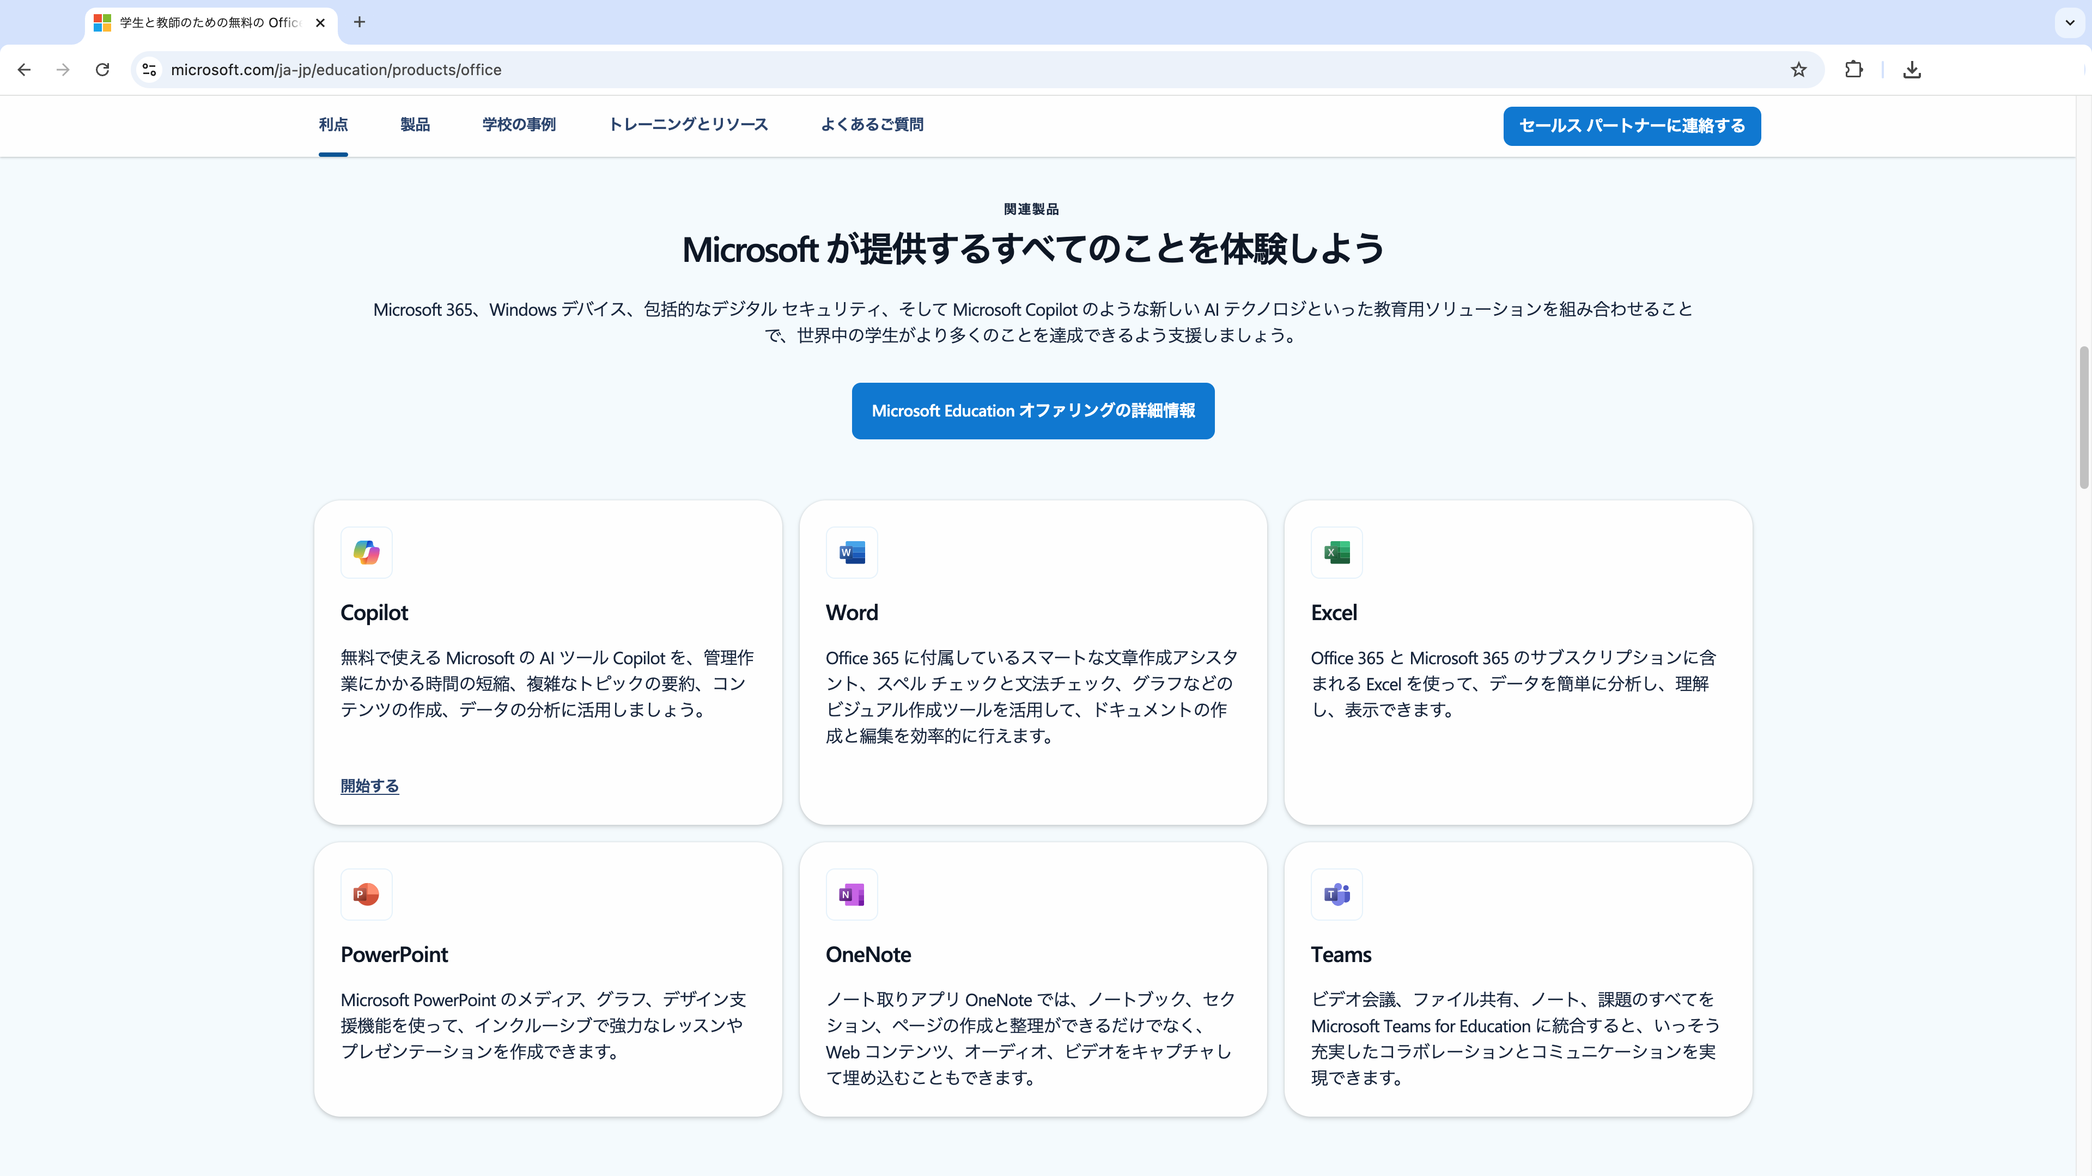
Task: Click セールス パートナーに連絡する button
Action: (x=1632, y=126)
